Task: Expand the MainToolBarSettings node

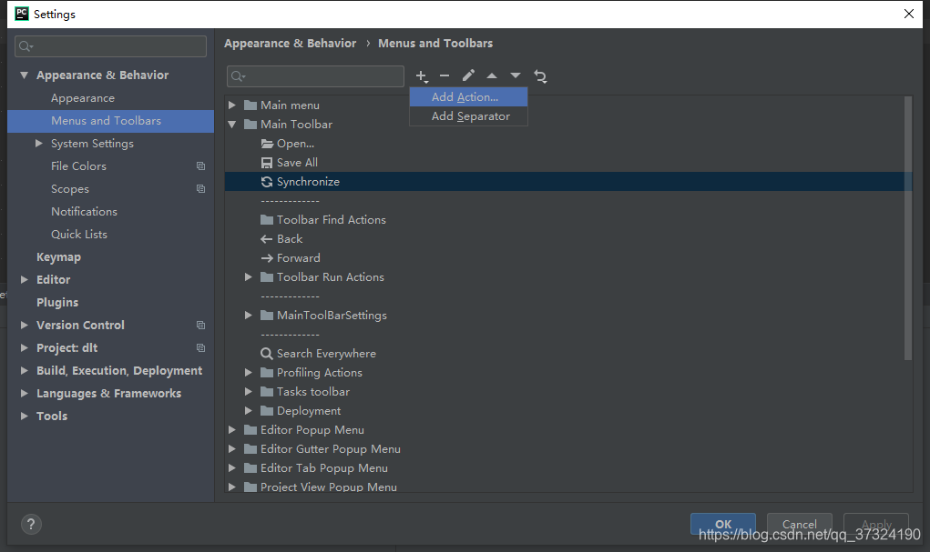Action: pos(249,315)
